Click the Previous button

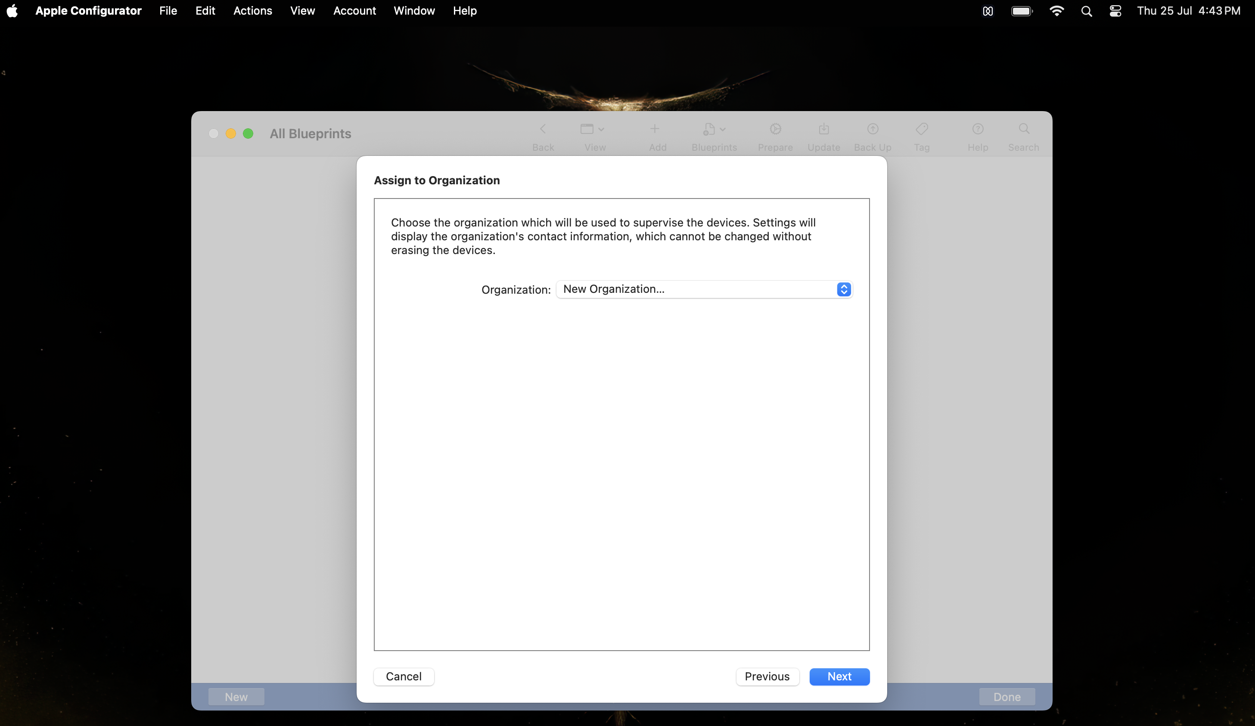(767, 676)
